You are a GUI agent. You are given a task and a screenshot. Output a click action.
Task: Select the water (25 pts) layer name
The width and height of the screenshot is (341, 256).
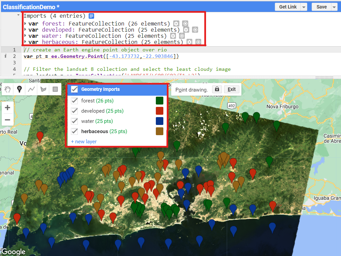(97, 121)
